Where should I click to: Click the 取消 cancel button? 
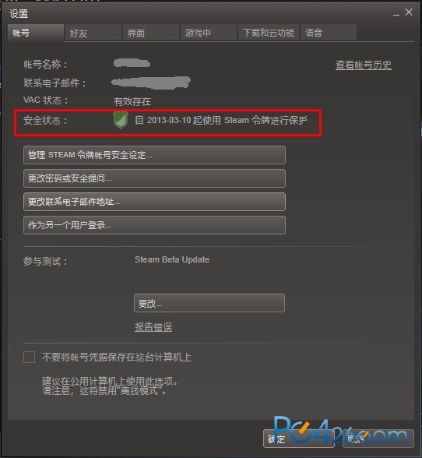coord(378,439)
